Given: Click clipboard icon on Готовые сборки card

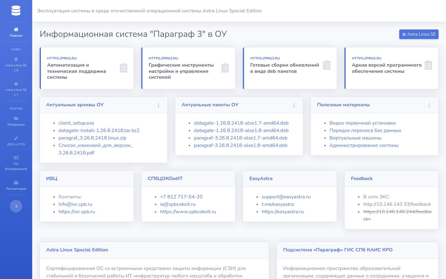Looking at the screenshot, I should 327,65.
